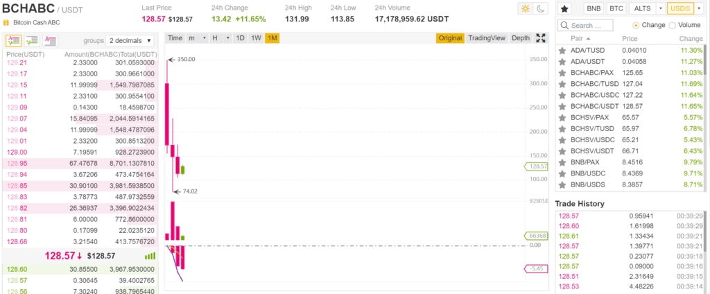This screenshot has height=294, width=710.
Task: Select the 128.60 buy order row
Action: click(80, 270)
